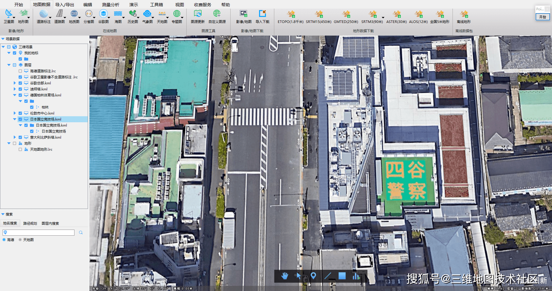Collapse the 搜索 panel
The height and width of the screenshot is (291, 552).
[x=3, y=214]
